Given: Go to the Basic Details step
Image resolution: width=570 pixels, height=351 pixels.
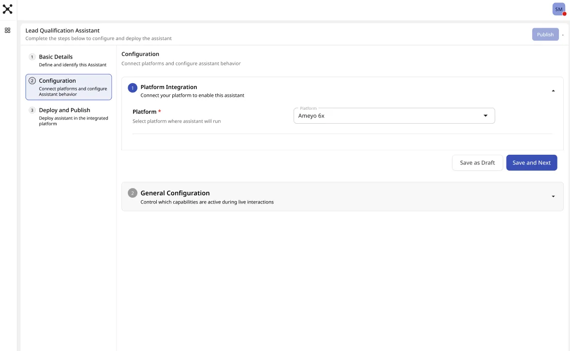Looking at the screenshot, I should (69, 60).
